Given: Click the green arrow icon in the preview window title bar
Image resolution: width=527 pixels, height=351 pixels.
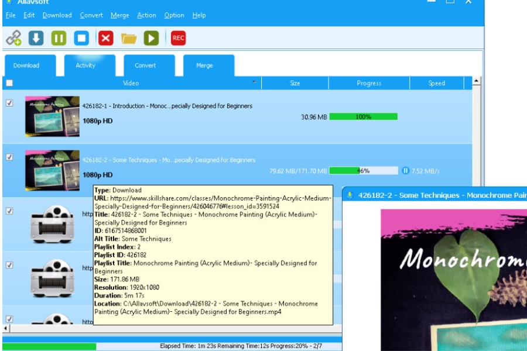Looking at the screenshot, I should [350, 195].
